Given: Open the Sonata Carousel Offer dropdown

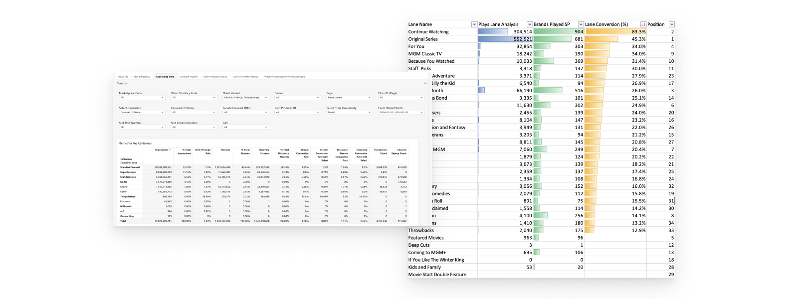Looking at the screenshot, I should pos(245,113).
